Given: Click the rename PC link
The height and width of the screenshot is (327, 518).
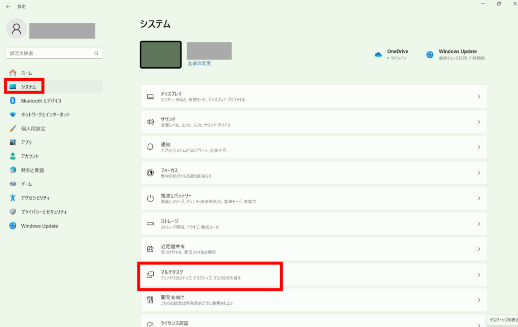Looking at the screenshot, I should [199, 64].
